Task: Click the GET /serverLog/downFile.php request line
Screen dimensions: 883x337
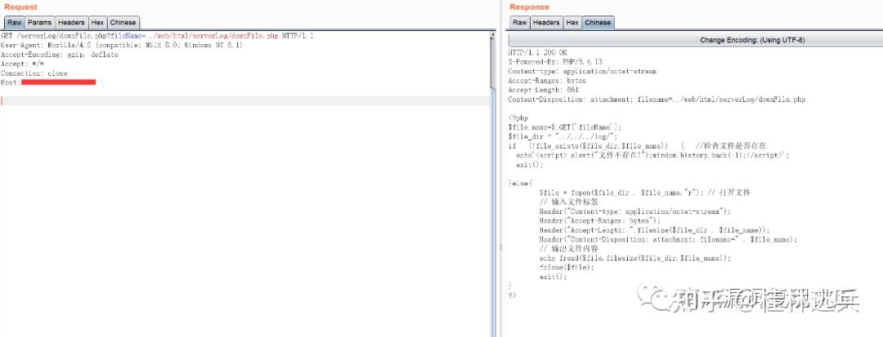Action: 157,36
